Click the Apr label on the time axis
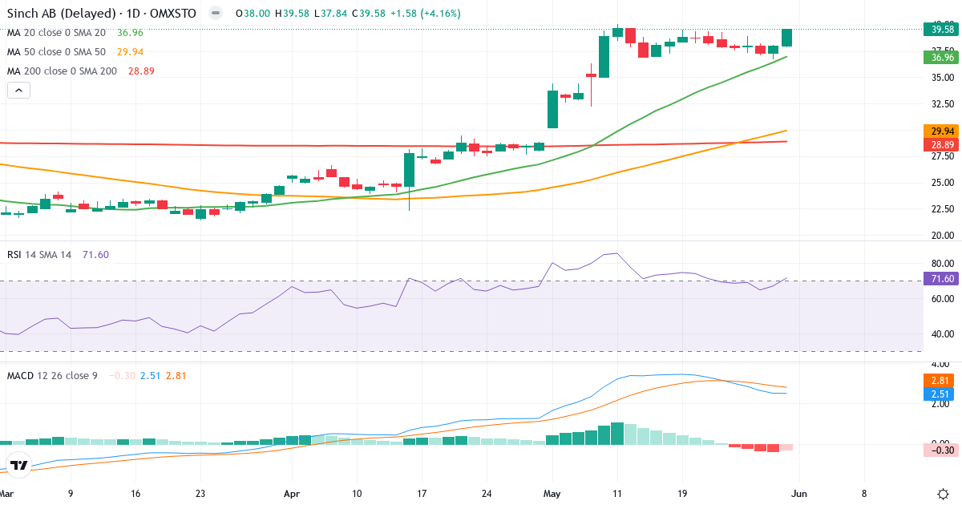The height and width of the screenshot is (505, 962). [x=292, y=494]
